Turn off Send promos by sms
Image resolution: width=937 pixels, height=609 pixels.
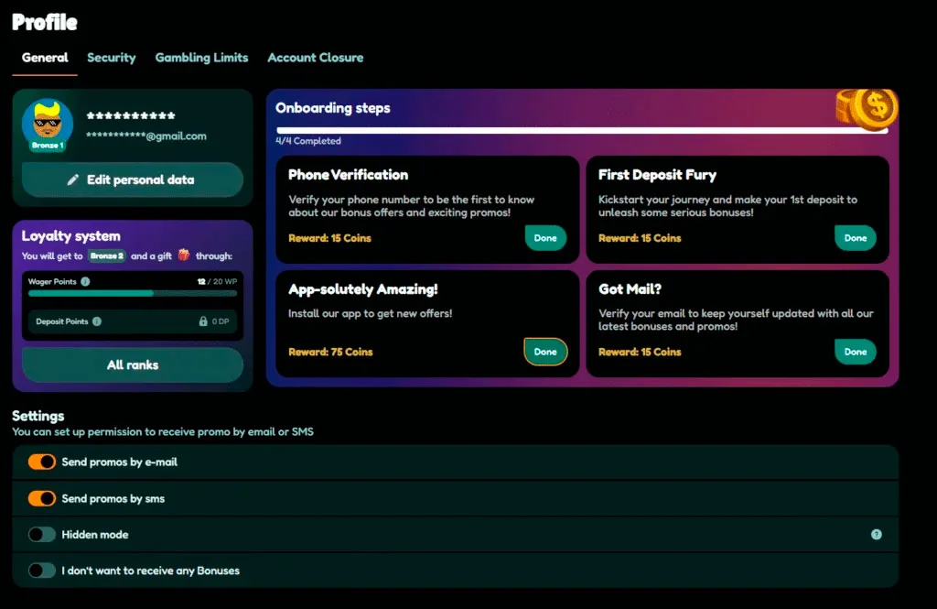(x=42, y=498)
